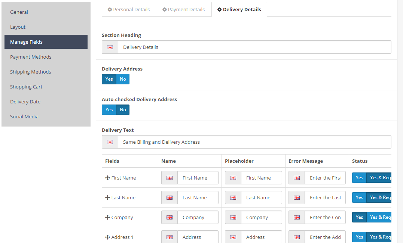Click language flag in Address 1's Error Message column
Viewport: 403px width, 243px height.
[x=297, y=237]
